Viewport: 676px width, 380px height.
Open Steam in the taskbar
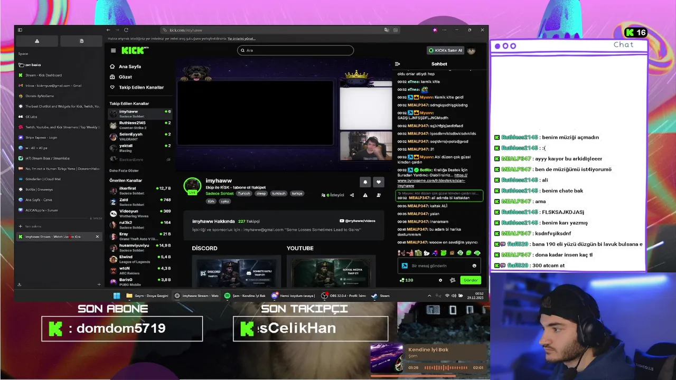coord(380,296)
